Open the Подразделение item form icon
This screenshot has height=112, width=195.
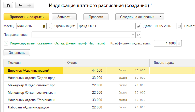click(139, 35)
